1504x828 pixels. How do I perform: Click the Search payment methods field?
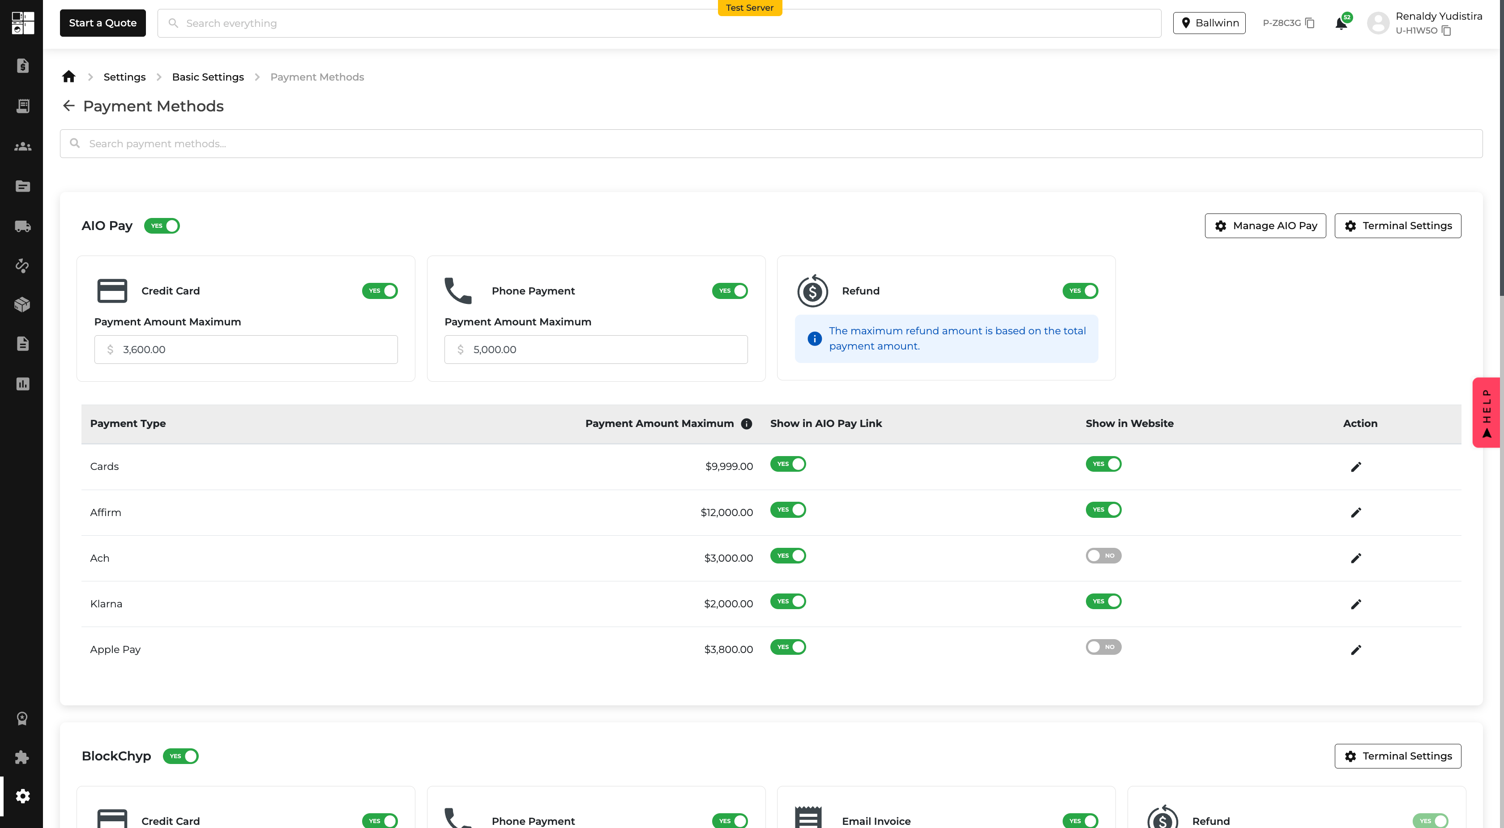(x=771, y=144)
